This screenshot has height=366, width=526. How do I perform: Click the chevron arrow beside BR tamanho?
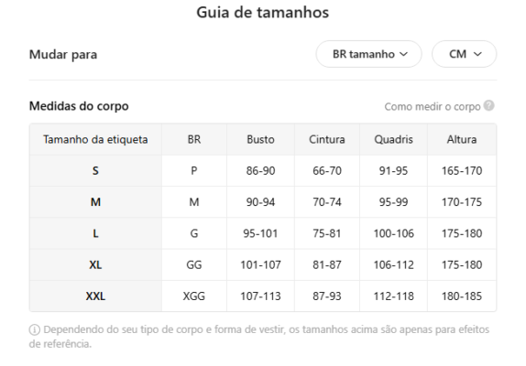(403, 54)
